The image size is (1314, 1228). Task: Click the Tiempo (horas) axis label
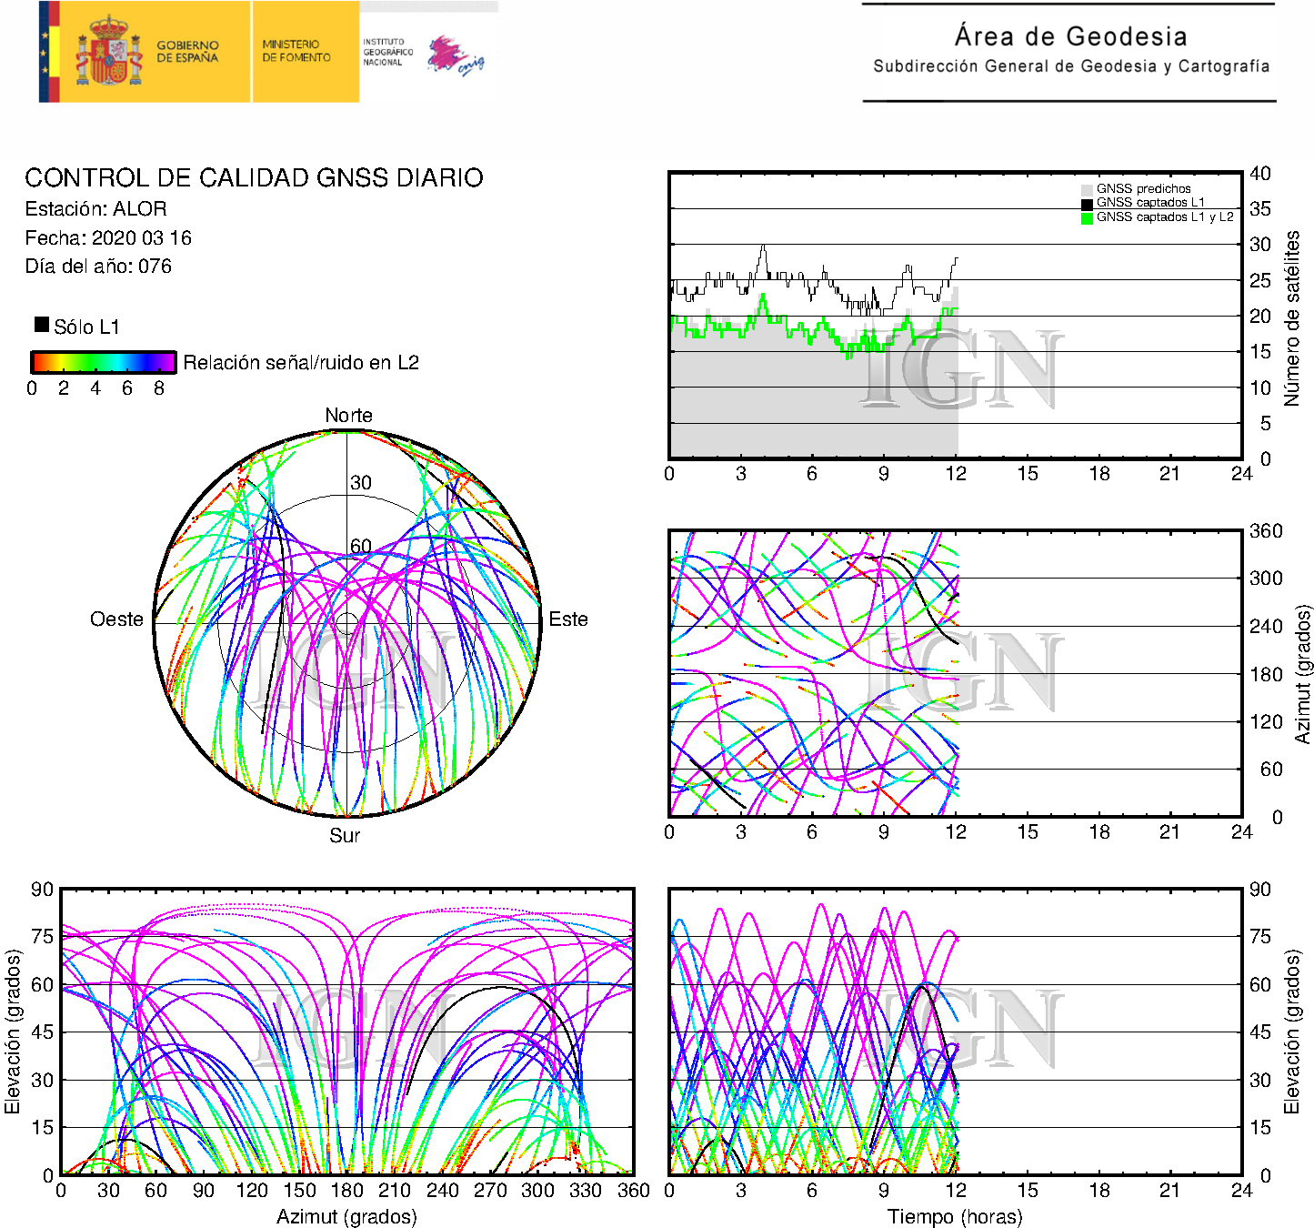(x=955, y=1216)
